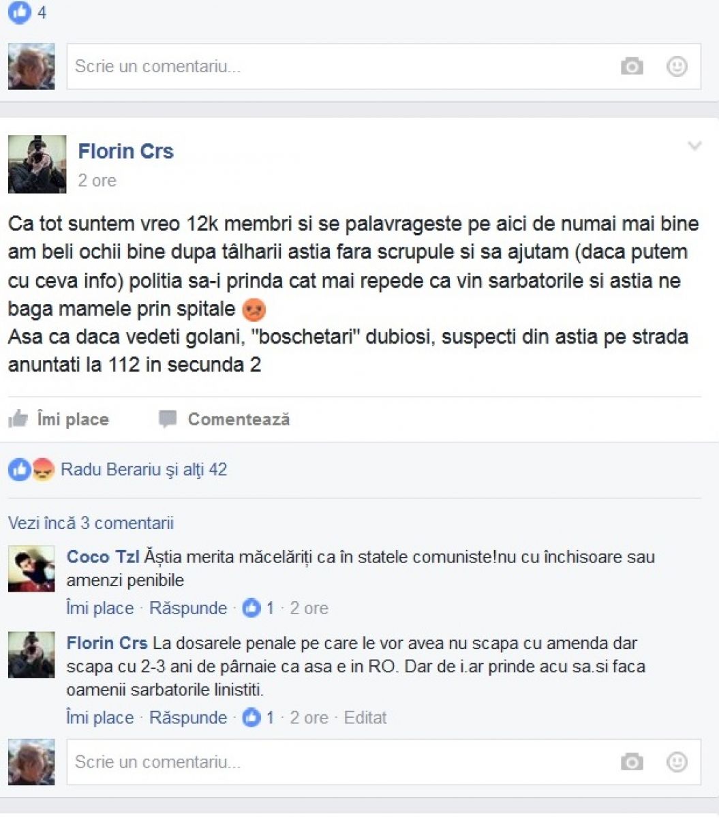Open emoji picker in top comment box

pos(676,66)
